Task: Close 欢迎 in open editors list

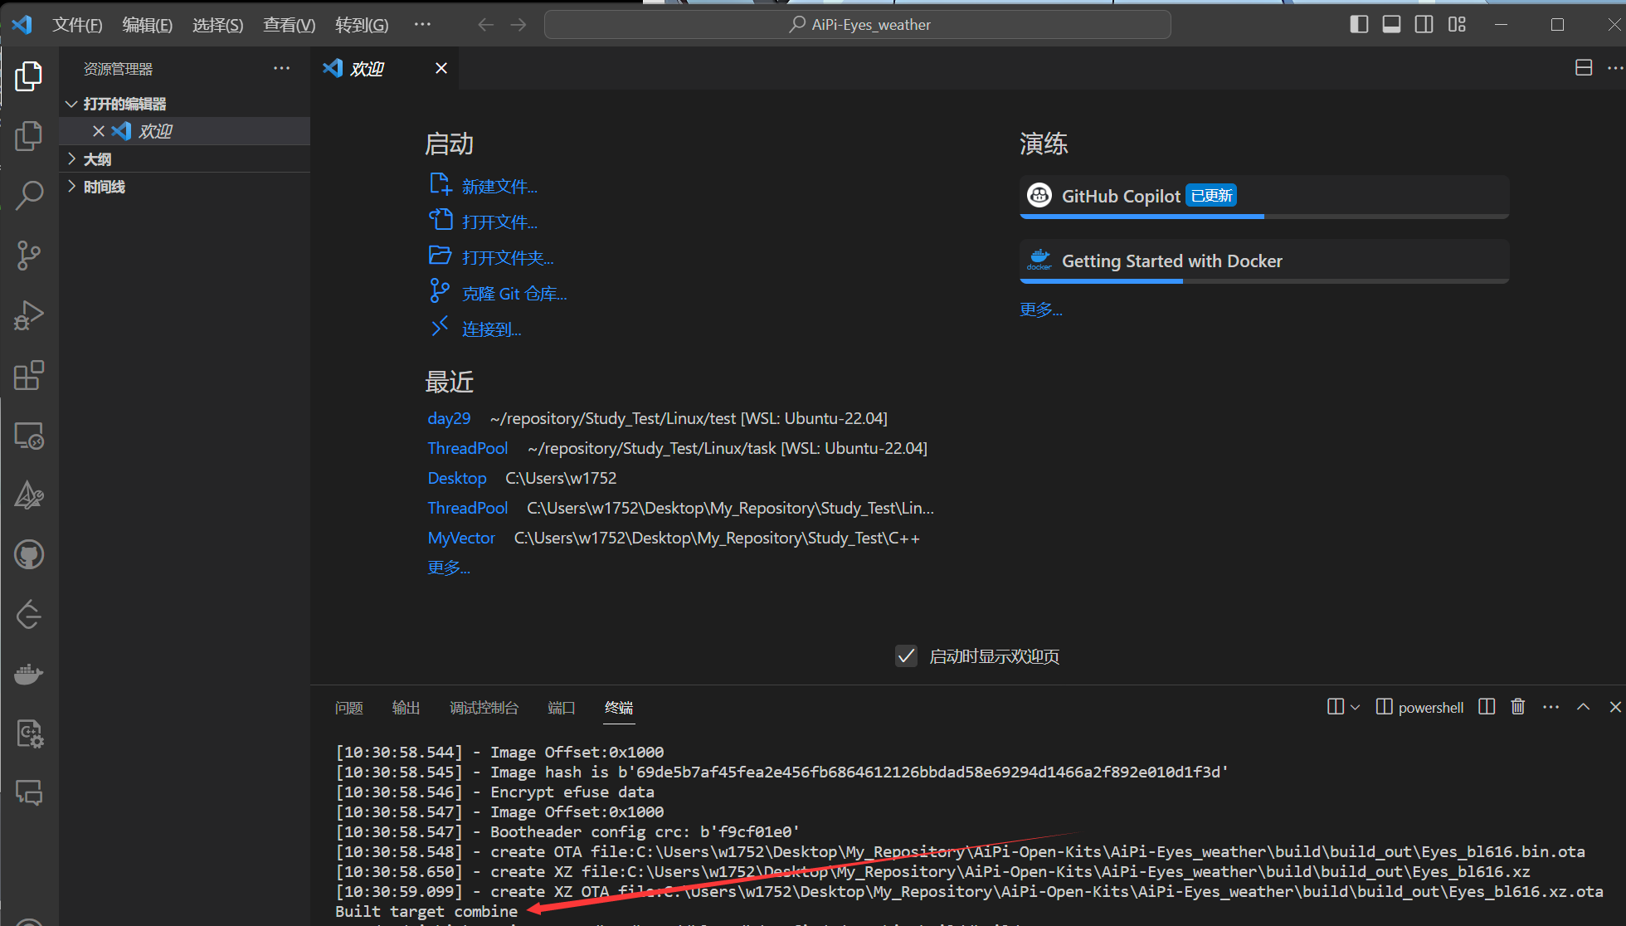Action: point(98,131)
